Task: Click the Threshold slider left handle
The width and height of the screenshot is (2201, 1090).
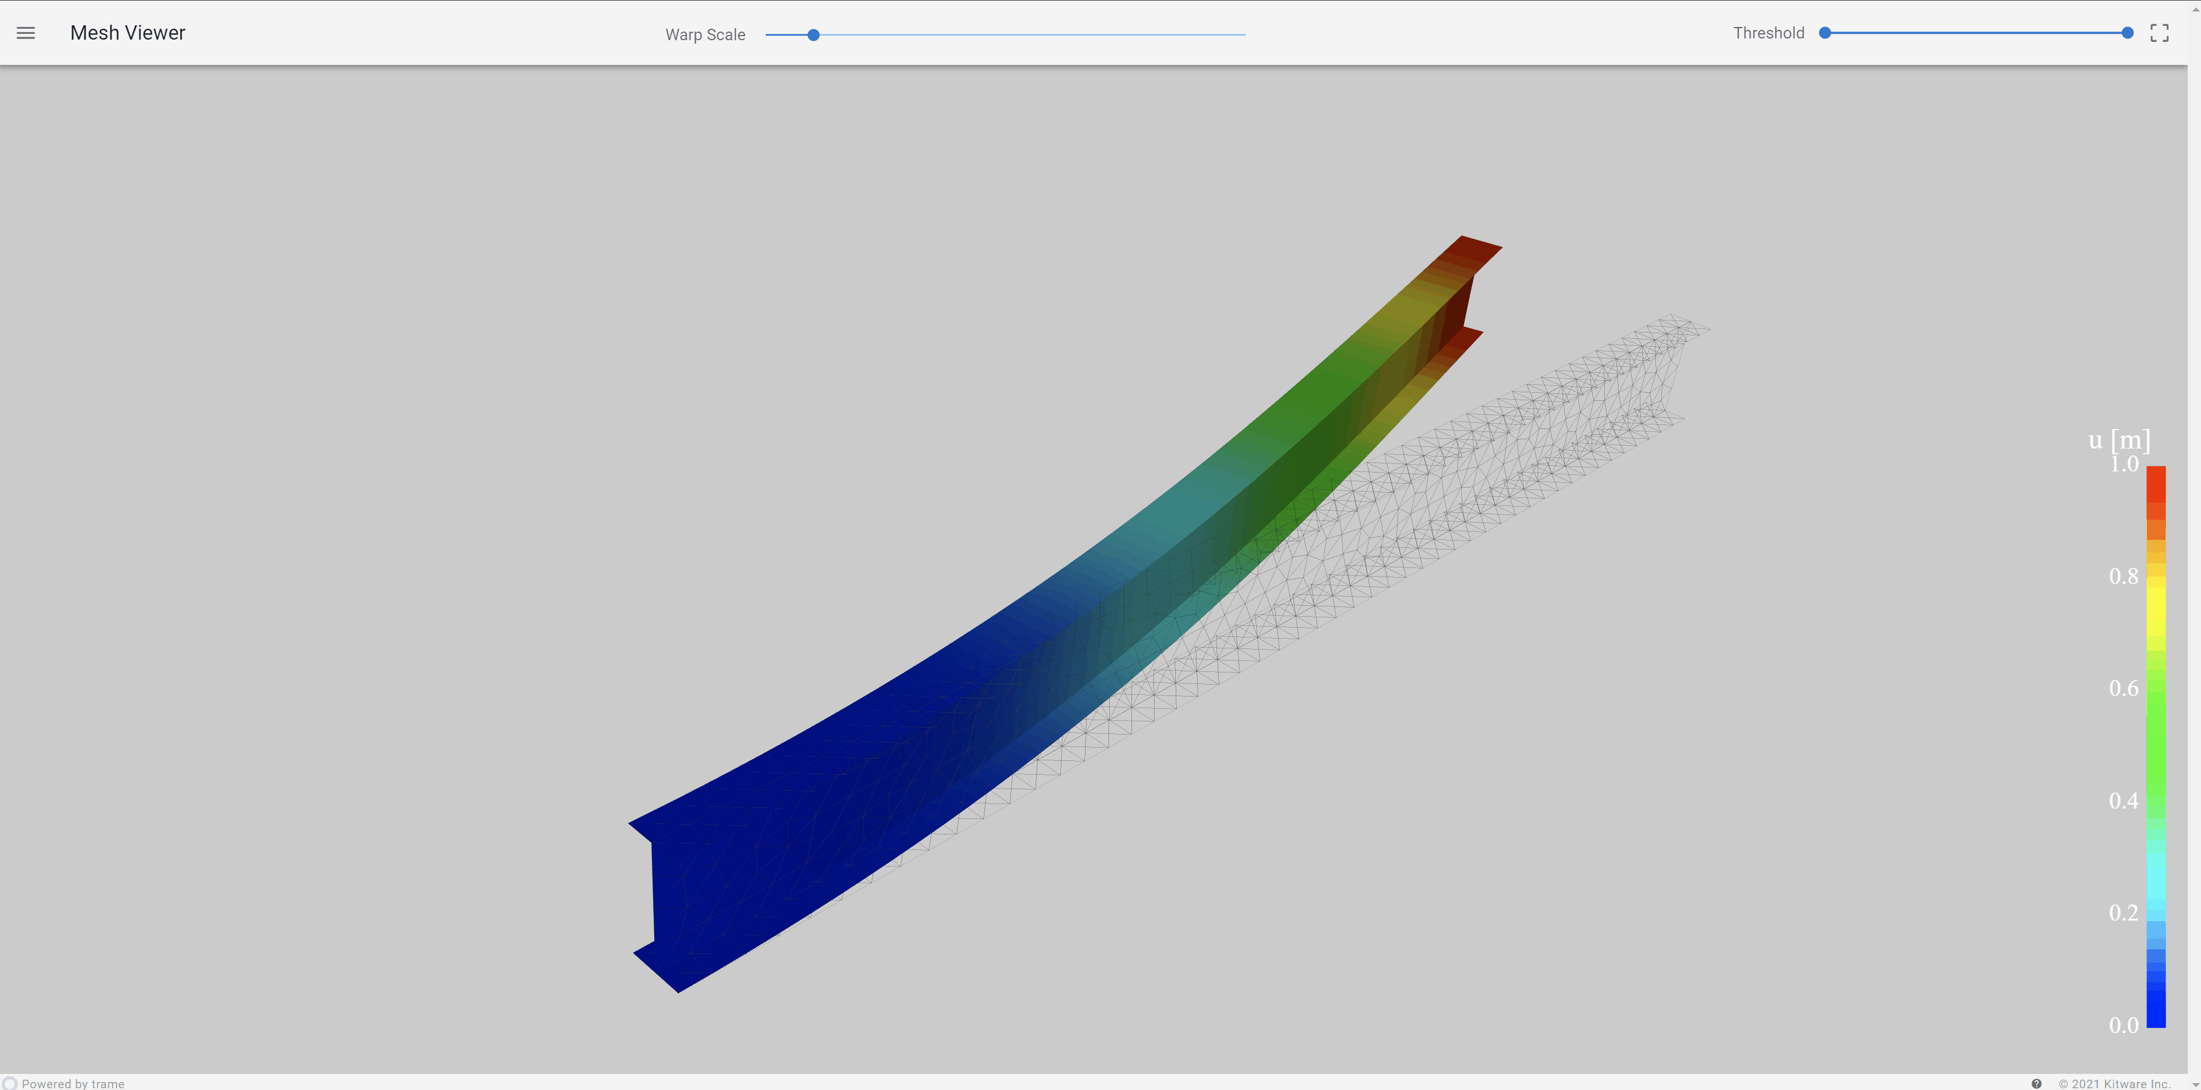Action: point(1825,33)
